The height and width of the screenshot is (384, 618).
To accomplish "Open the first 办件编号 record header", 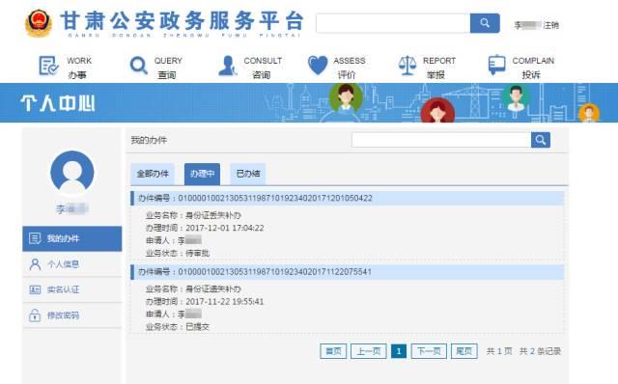I will 348,198.
